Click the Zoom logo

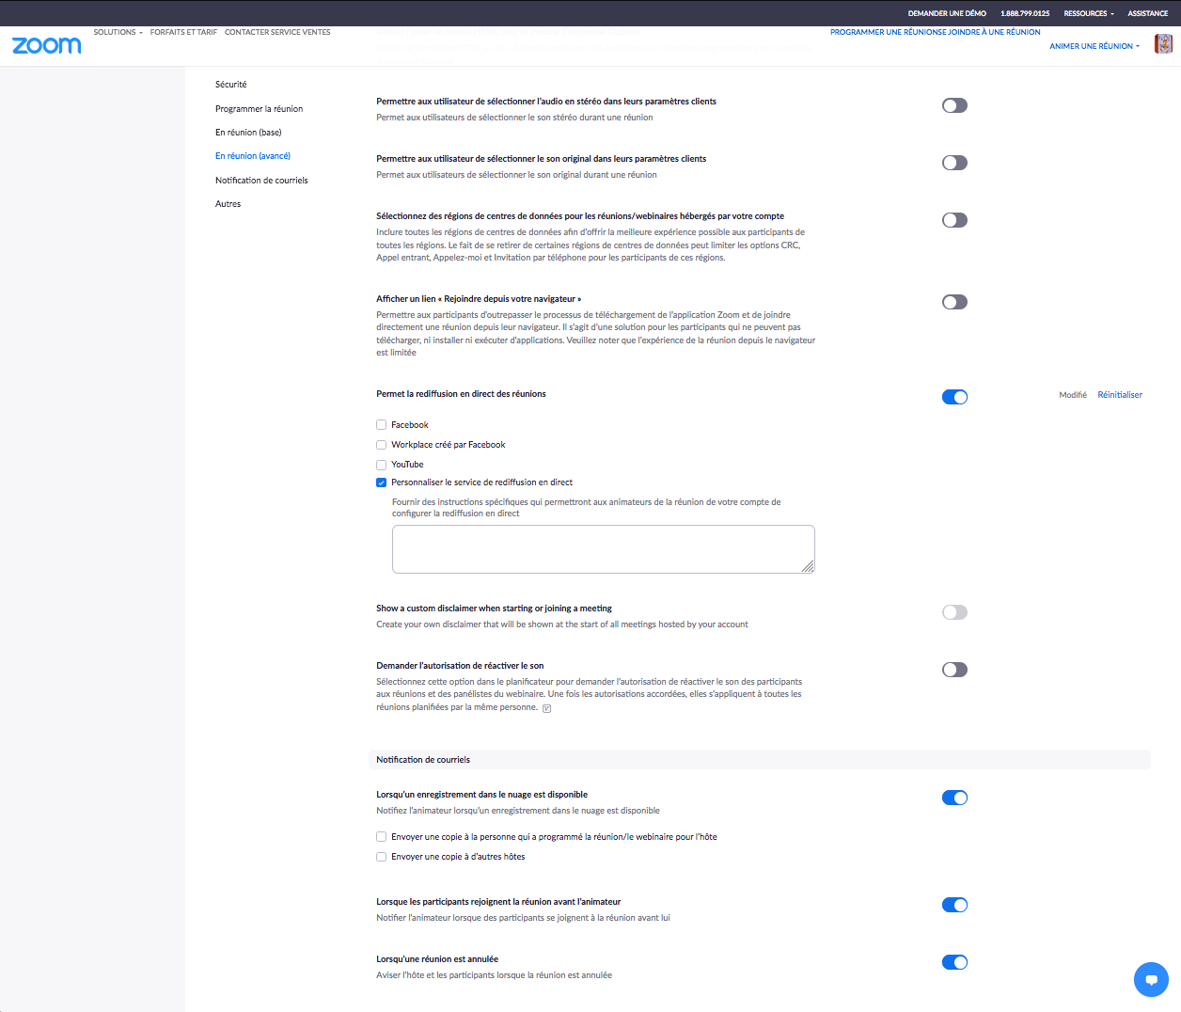coord(46,45)
